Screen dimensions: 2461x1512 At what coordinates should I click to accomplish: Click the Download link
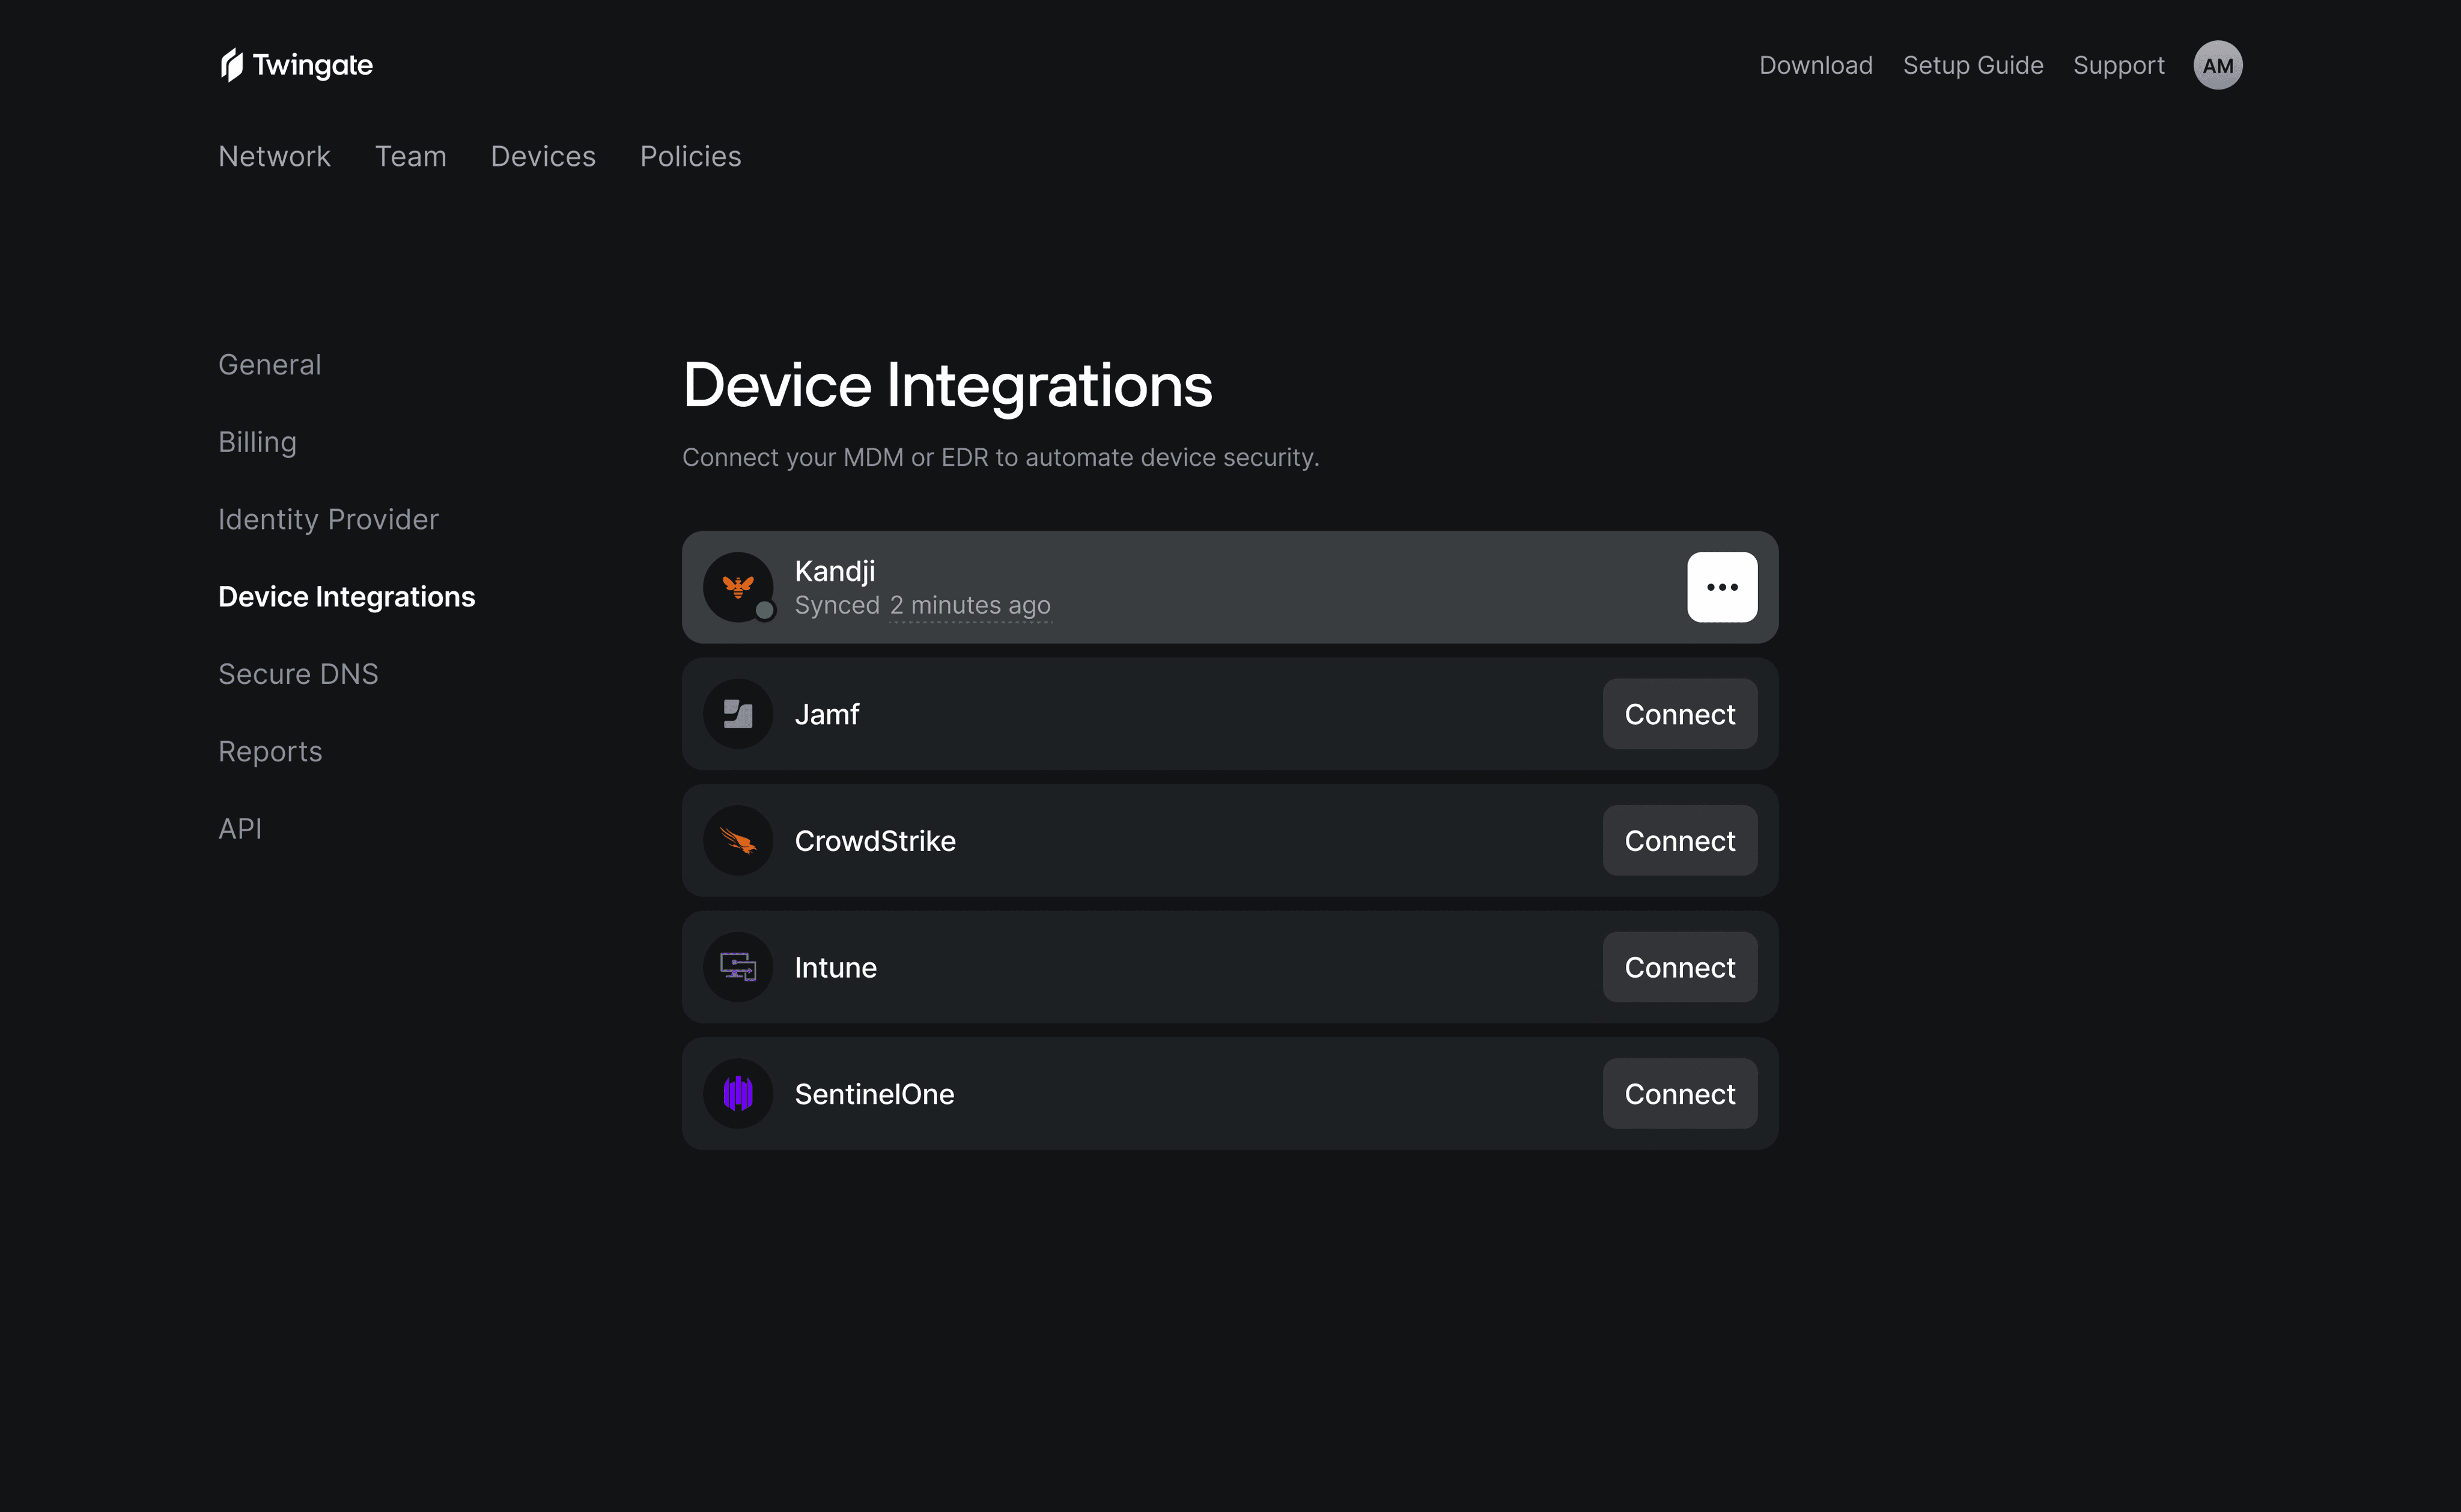click(x=1815, y=65)
